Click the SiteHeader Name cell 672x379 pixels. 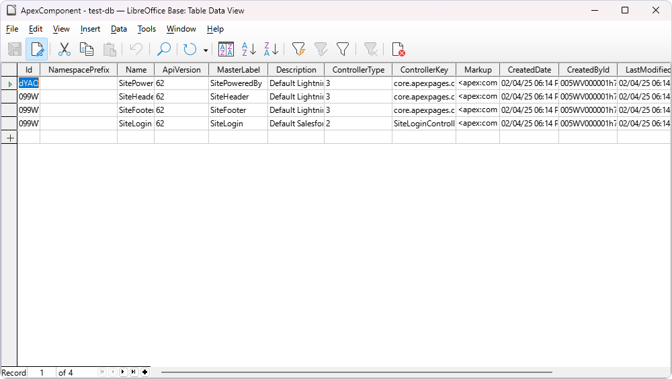pos(136,97)
